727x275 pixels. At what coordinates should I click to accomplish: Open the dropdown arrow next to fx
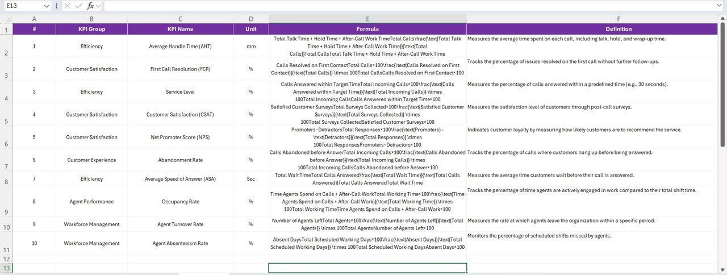coord(99,6)
